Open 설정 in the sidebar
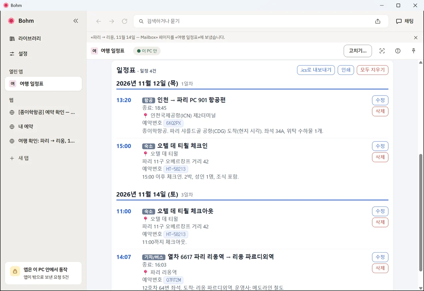 [x=43, y=54]
